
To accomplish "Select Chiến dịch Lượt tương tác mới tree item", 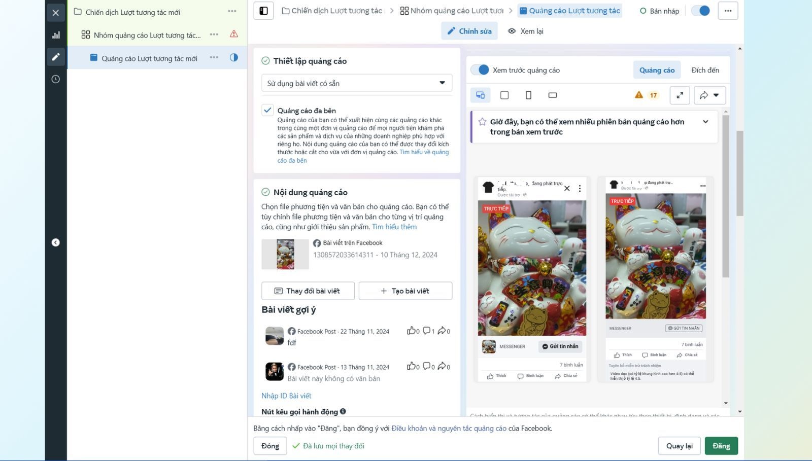I will 132,12.
